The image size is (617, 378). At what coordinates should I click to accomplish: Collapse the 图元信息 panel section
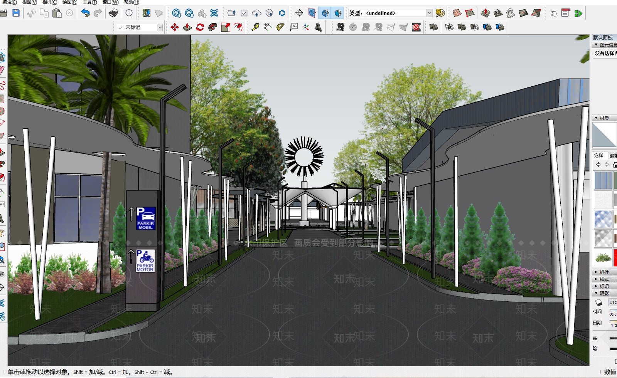[596, 45]
